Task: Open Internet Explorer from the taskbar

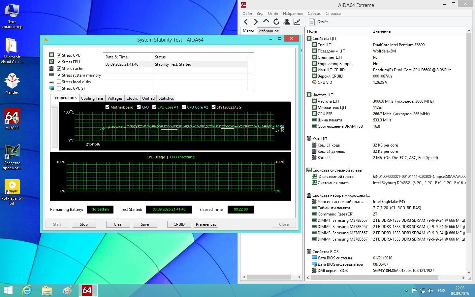Action: point(27,290)
